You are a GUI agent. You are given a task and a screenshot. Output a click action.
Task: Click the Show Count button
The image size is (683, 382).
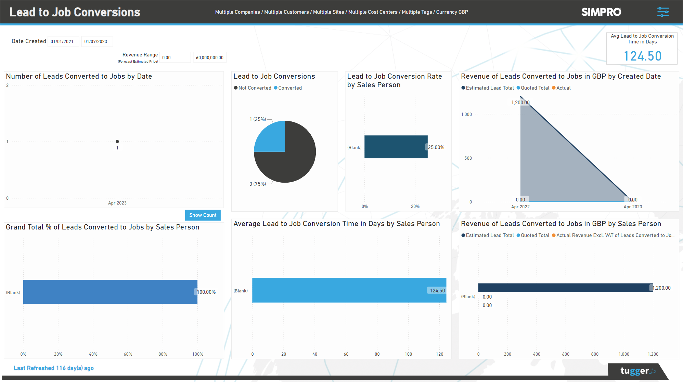[203, 215]
